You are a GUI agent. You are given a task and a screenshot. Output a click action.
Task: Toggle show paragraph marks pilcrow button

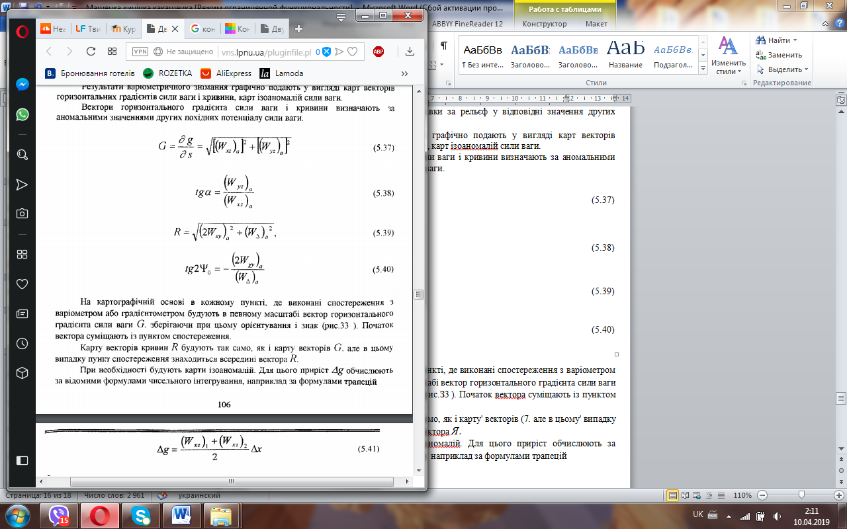444,46
